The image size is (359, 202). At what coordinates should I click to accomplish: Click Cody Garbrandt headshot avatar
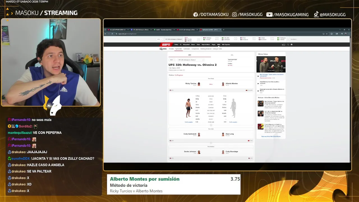[199, 134]
